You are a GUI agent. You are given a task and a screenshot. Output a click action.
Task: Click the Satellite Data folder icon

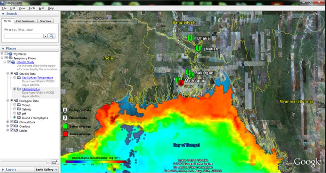(16, 73)
